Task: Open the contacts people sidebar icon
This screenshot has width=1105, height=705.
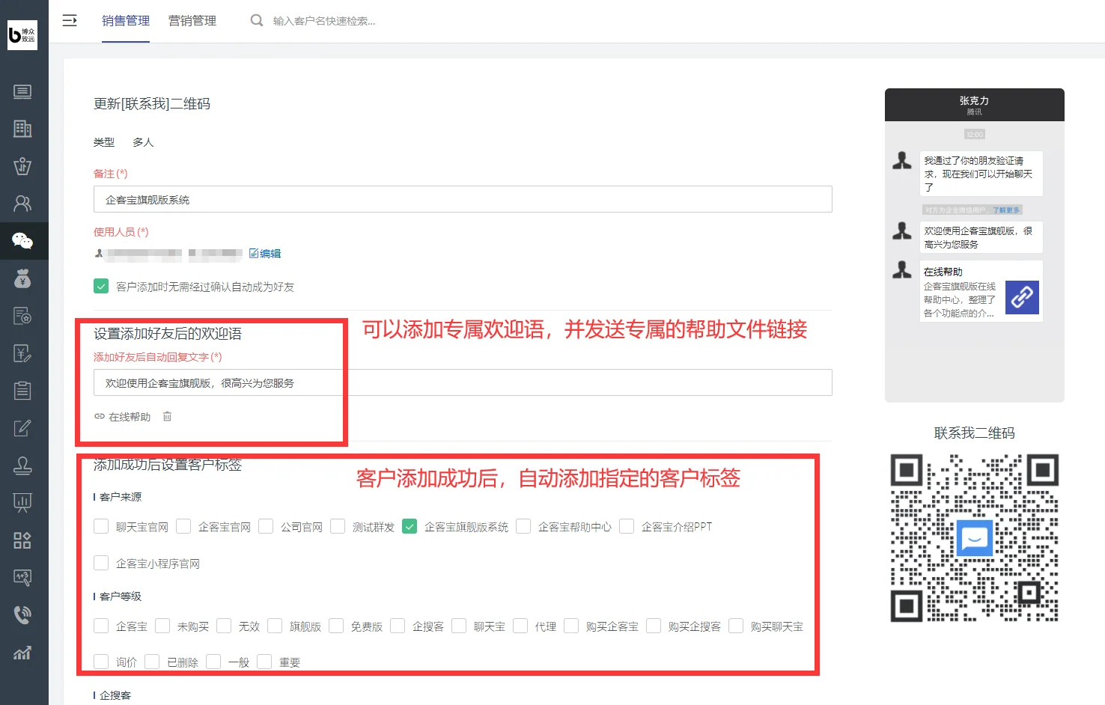Action: [x=22, y=204]
